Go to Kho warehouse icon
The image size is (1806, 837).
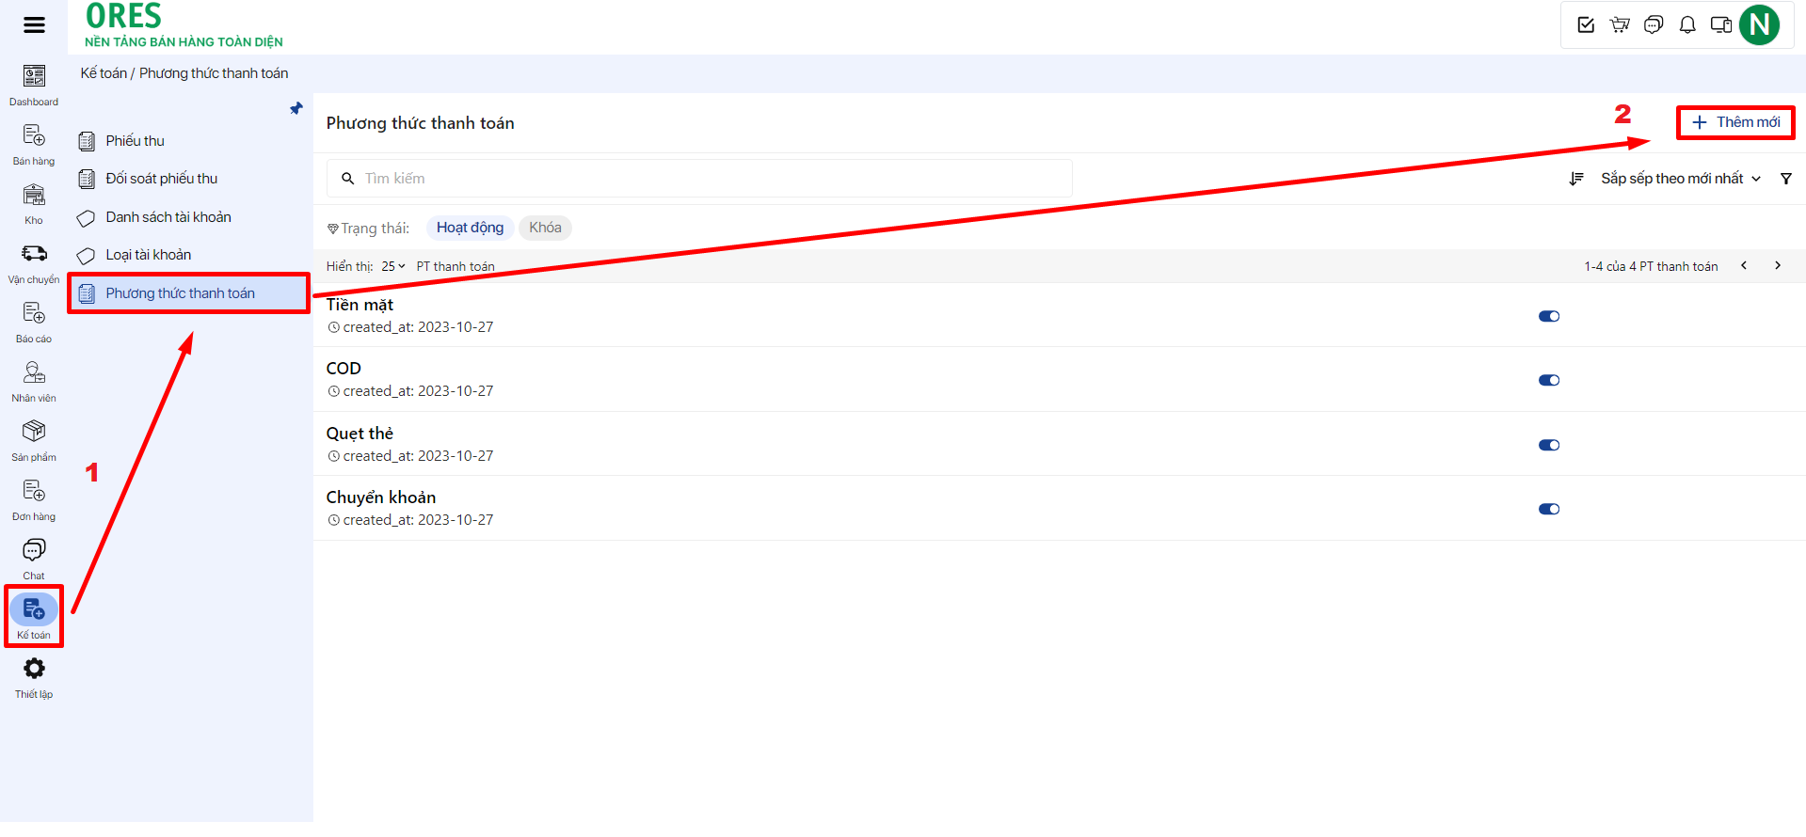(x=34, y=196)
